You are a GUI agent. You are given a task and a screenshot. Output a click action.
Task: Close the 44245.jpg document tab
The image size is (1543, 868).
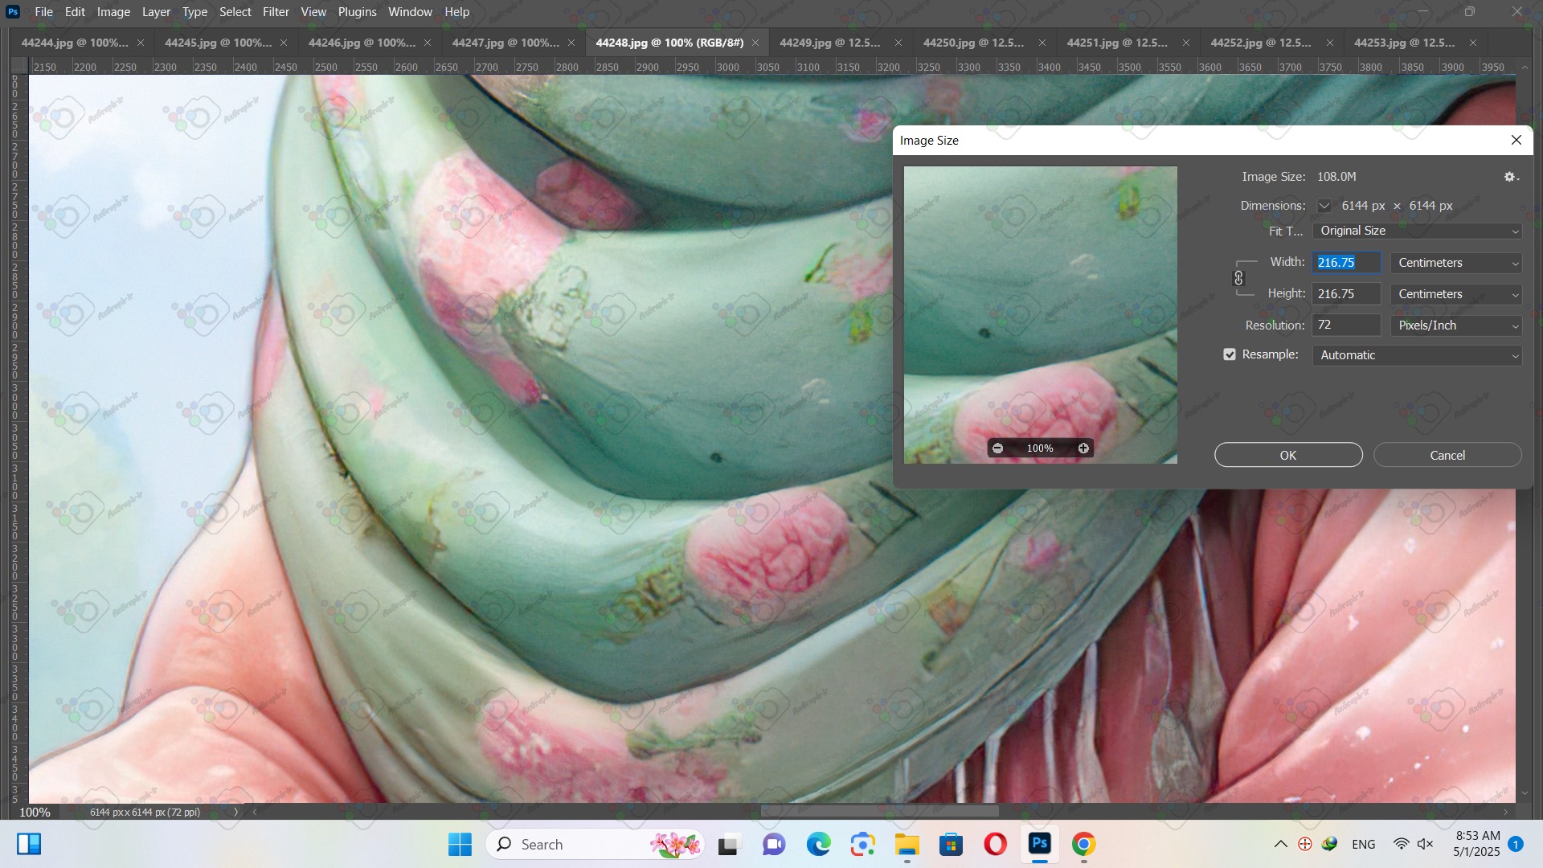(284, 43)
